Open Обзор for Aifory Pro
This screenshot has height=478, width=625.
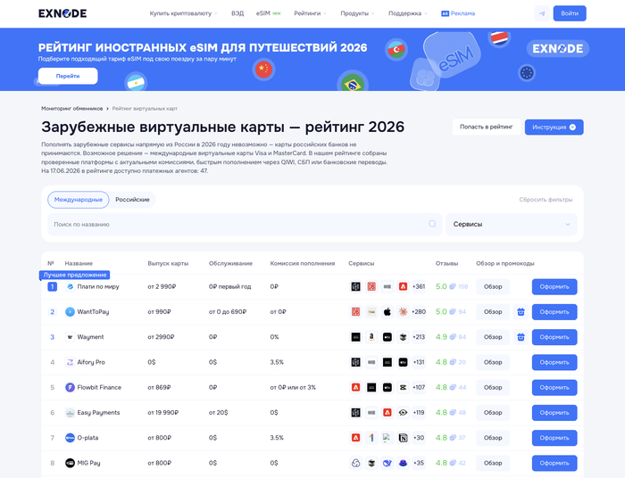pos(493,362)
